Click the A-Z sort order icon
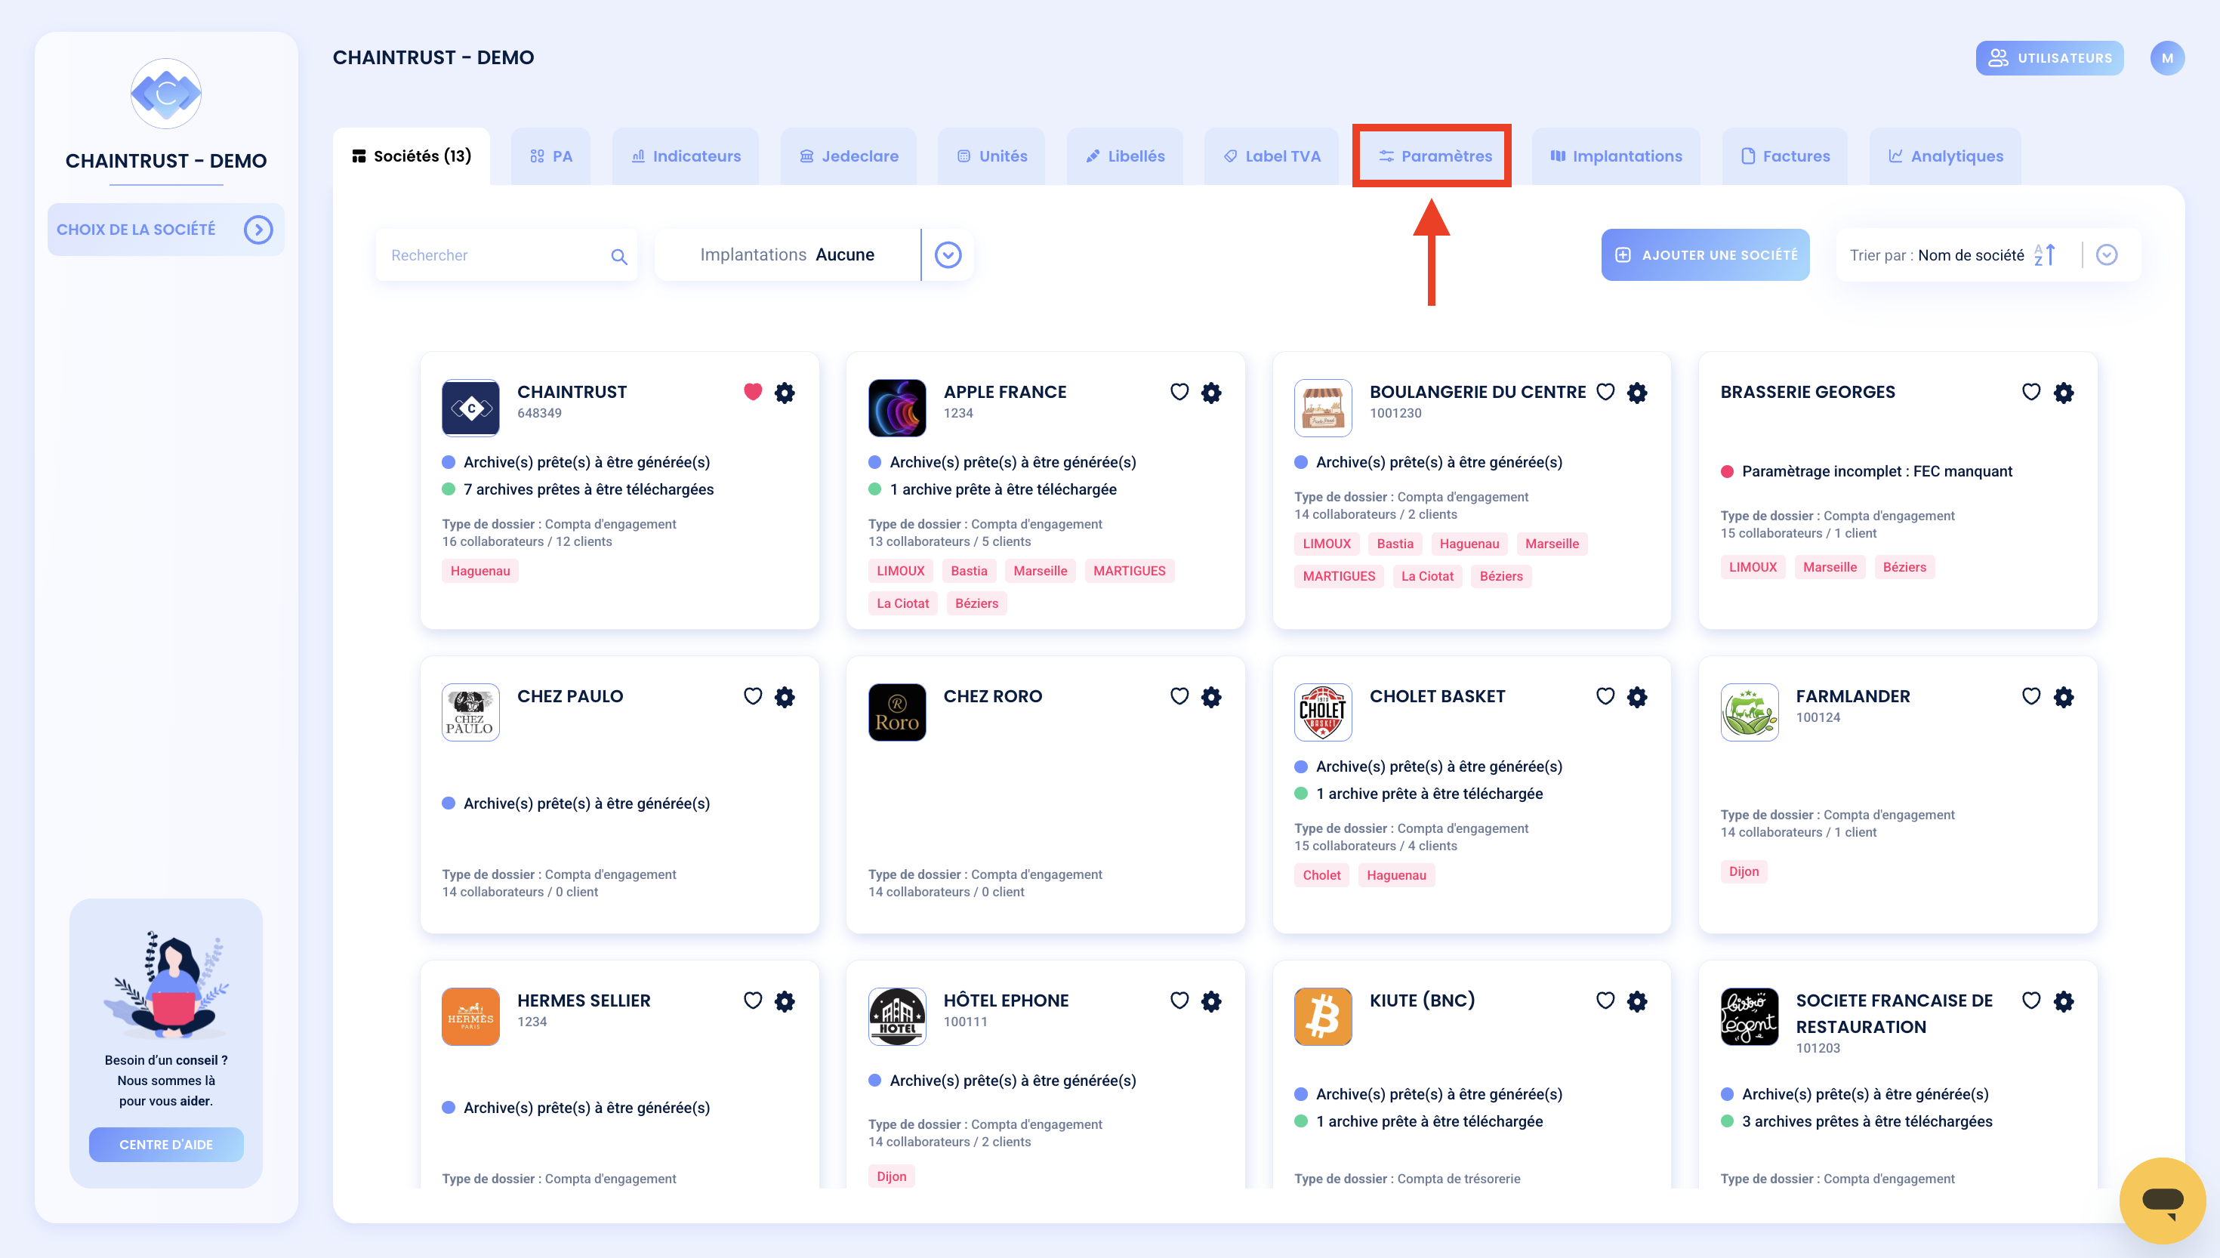This screenshot has height=1258, width=2220. click(2044, 255)
